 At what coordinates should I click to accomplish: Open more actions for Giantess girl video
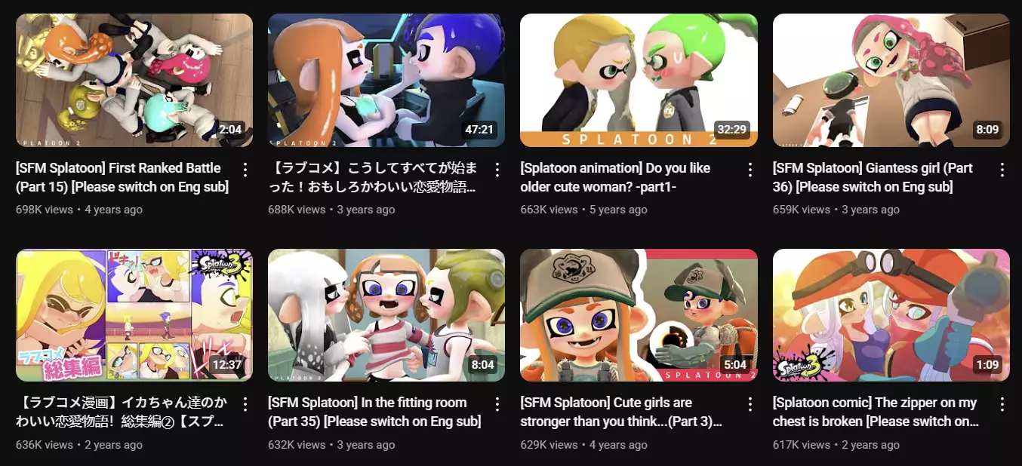click(1002, 170)
